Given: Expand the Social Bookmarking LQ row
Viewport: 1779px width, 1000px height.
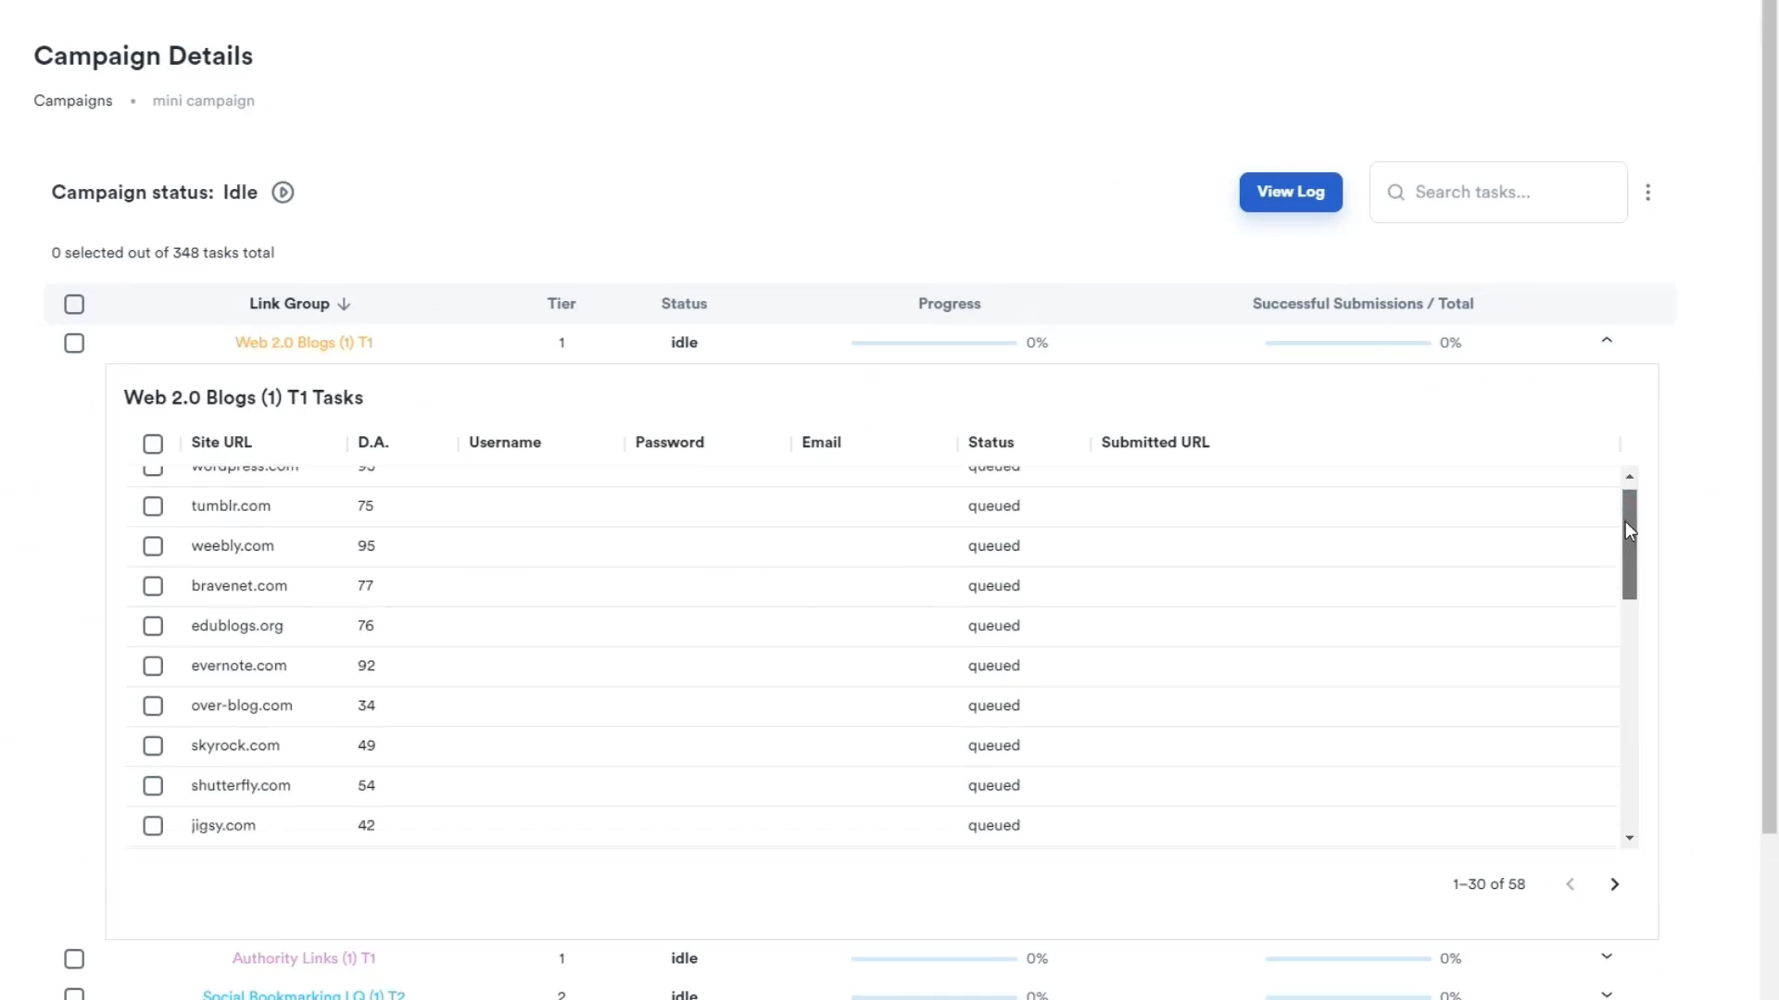Looking at the screenshot, I should 1607,994.
